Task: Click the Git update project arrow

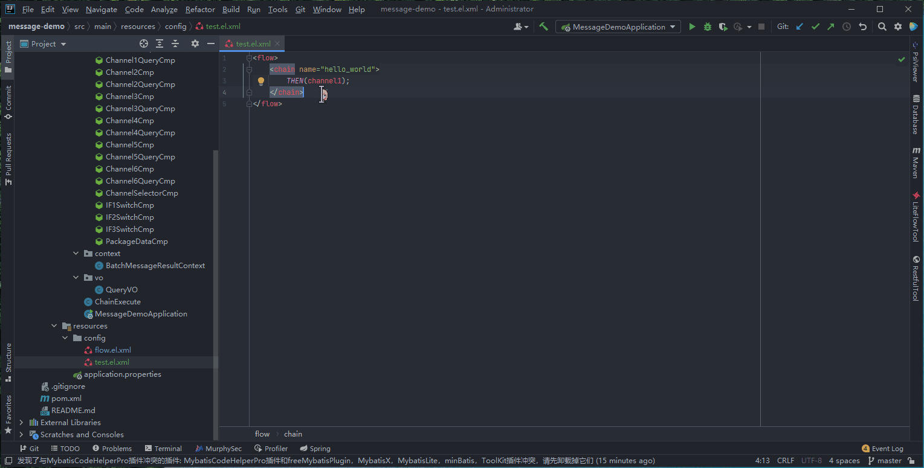Action: (x=800, y=27)
